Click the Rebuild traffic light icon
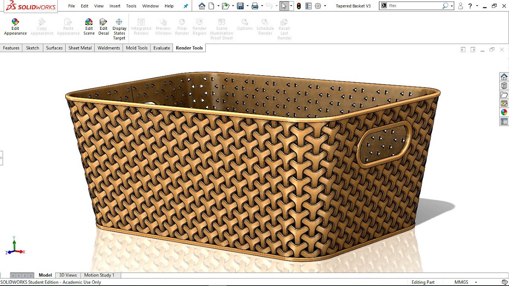Viewport: 509px width, 286px height. (x=299, y=6)
